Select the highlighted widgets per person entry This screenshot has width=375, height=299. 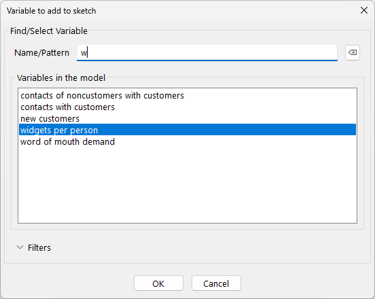(x=187, y=130)
